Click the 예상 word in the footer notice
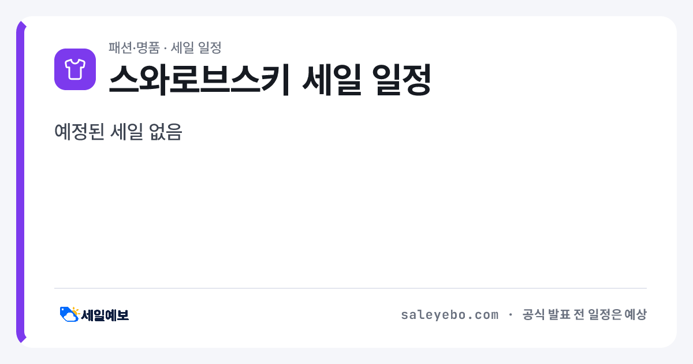The width and height of the screenshot is (693, 364). (x=635, y=315)
